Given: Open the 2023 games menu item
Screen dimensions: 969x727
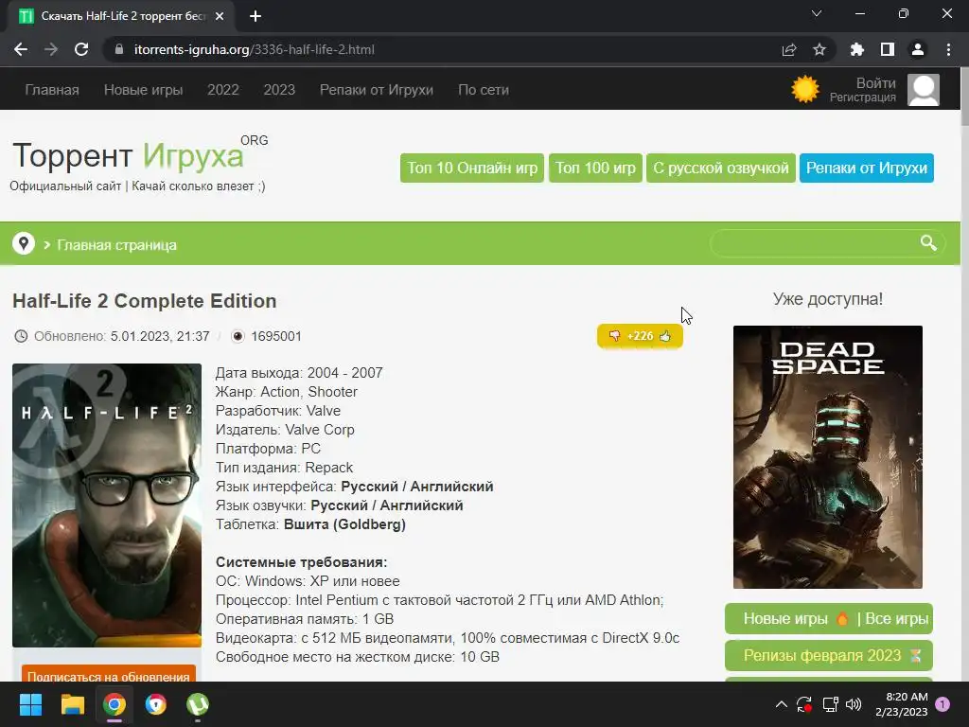Looking at the screenshot, I should click(279, 90).
